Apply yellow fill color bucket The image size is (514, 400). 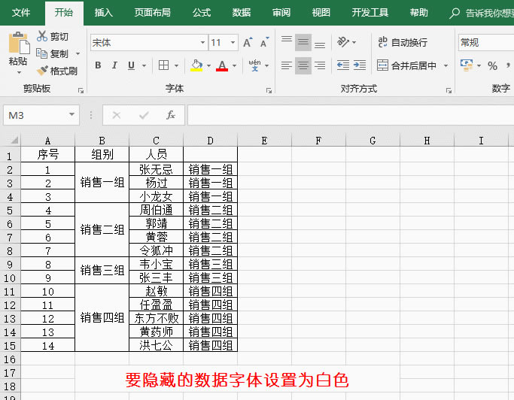click(196, 65)
